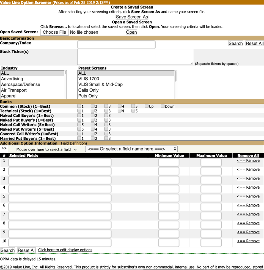Toggle Married Put Buyer's rank 2 checkbox

pos(93,138)
